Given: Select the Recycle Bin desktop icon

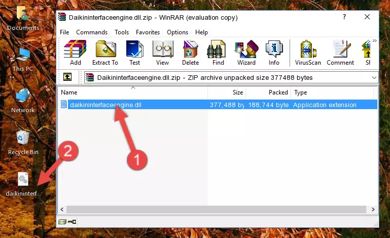Looking at the screenshot, I should click(23, 142).
